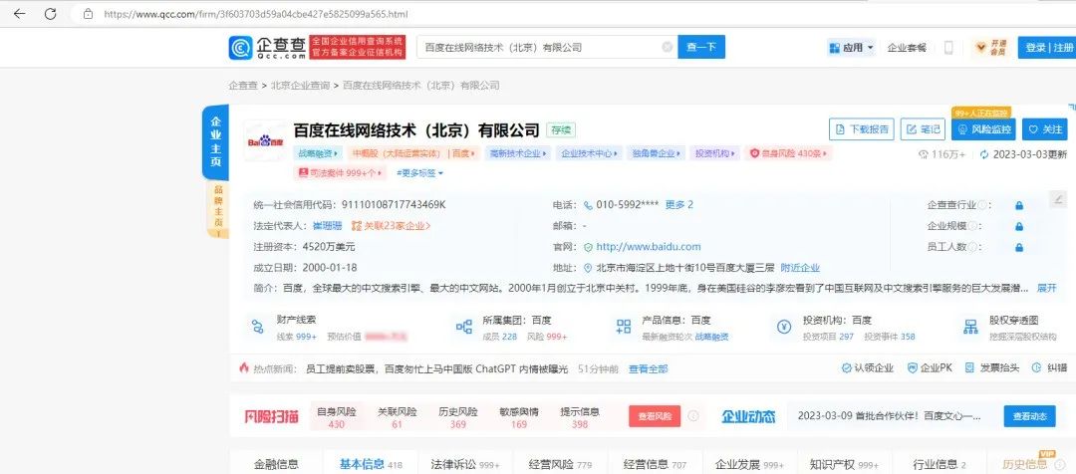Click the edit pencil icon in the info card

coord(1057,199)
